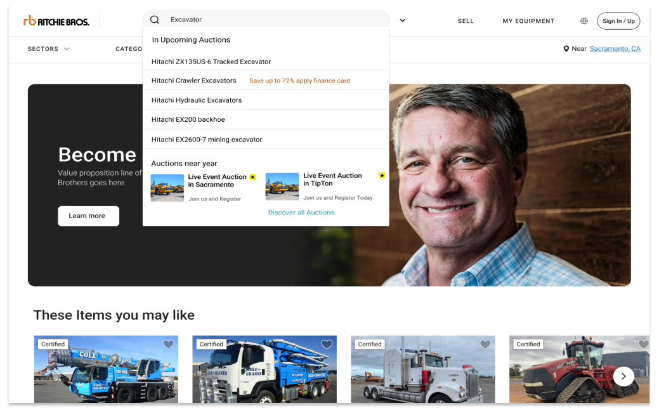Open the blue Cole crane listing image
Screen dimensions: 659x408
pos(106,369)
